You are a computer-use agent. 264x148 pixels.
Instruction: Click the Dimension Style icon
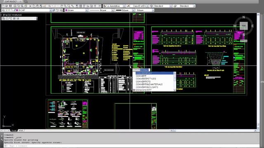(128, 6)
